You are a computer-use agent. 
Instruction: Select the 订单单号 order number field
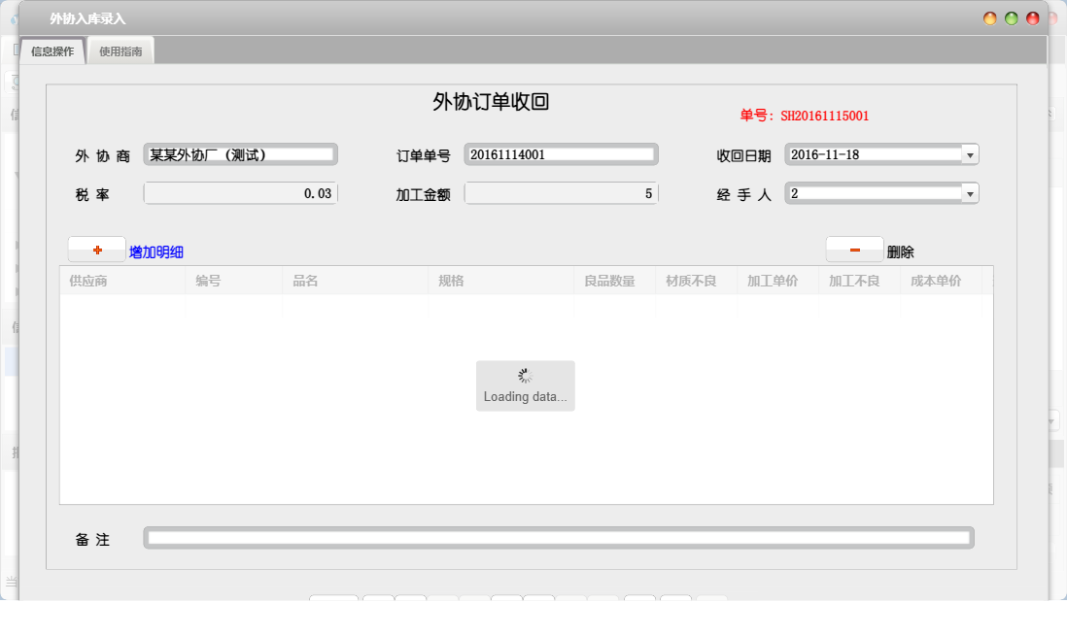pos(561,153)
